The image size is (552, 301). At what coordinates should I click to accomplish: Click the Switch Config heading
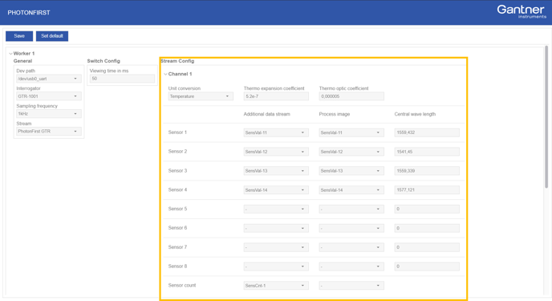coord(103,61)
